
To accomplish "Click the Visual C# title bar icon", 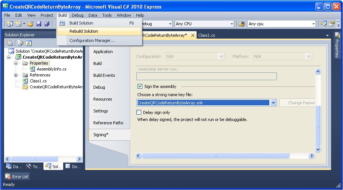I will point(6,7).
